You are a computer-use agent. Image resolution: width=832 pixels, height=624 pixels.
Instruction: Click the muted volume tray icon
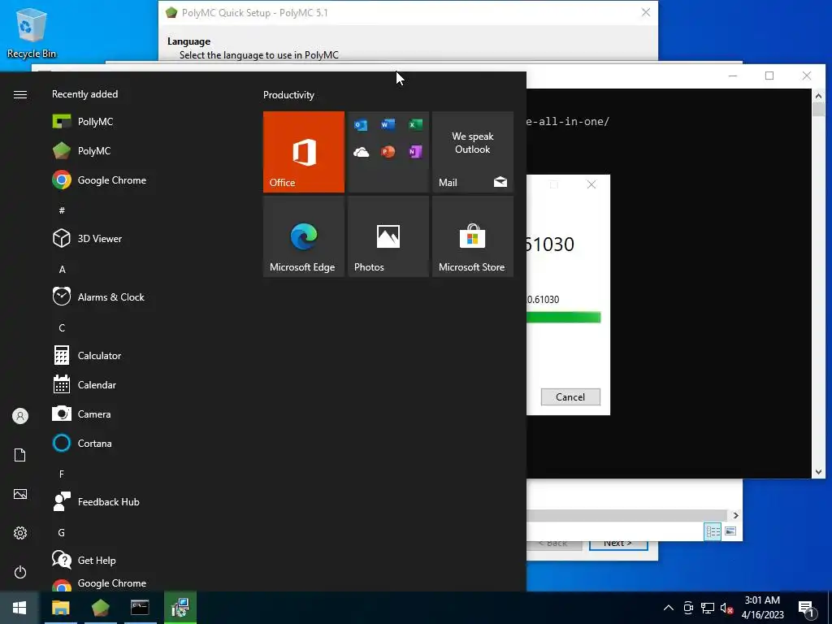727,608
